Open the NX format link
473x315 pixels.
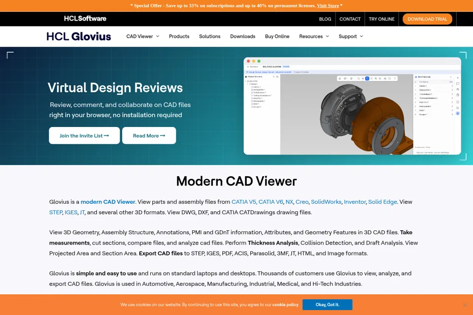click(289, 202)
